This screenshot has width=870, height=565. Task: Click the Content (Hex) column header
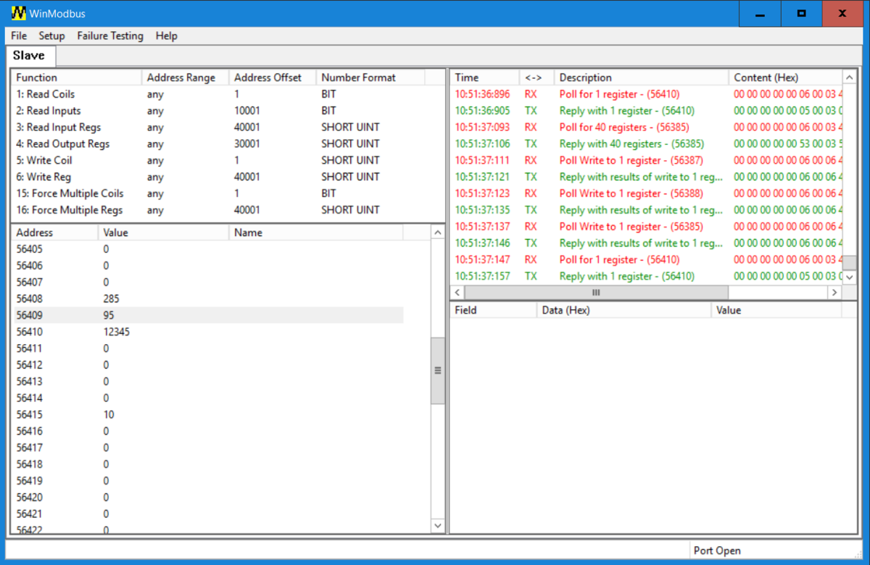point(767,78)
